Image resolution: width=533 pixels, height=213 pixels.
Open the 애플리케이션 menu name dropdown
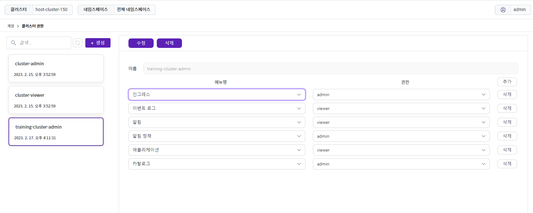coord(217,150)
